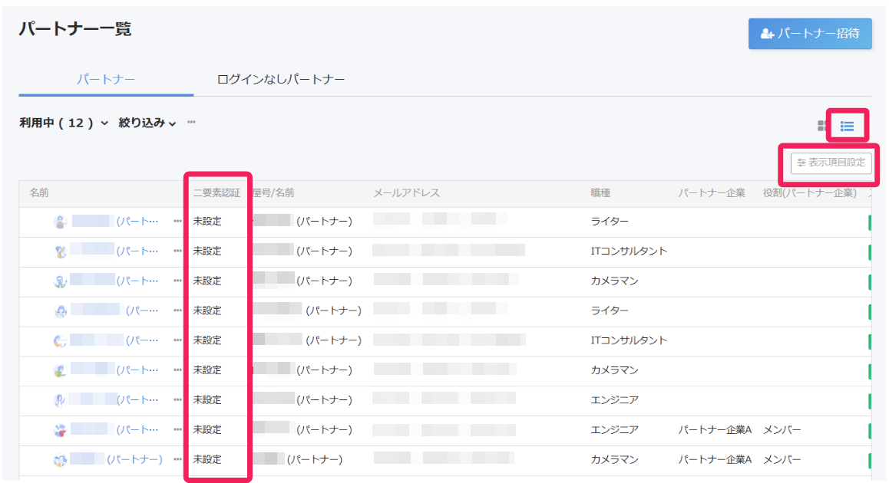Image resolution: width=889 pixels, height=483 pixels.
Task: Click the 二要素認証 column header
Action: pos(216,192)
